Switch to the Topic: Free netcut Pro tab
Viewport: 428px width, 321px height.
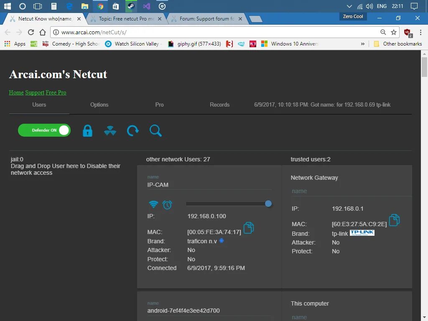[126, 18]
